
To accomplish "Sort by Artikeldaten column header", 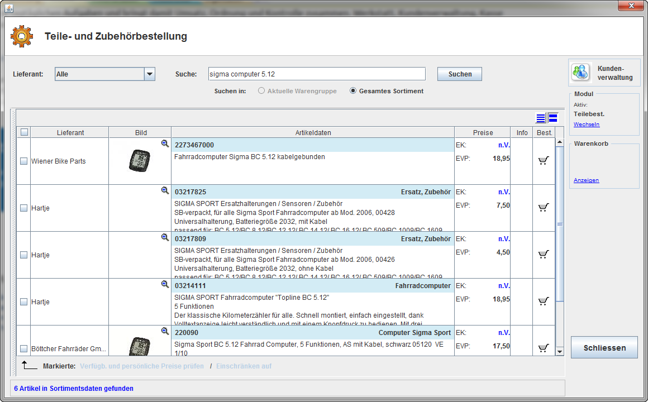I will point(313,132).
